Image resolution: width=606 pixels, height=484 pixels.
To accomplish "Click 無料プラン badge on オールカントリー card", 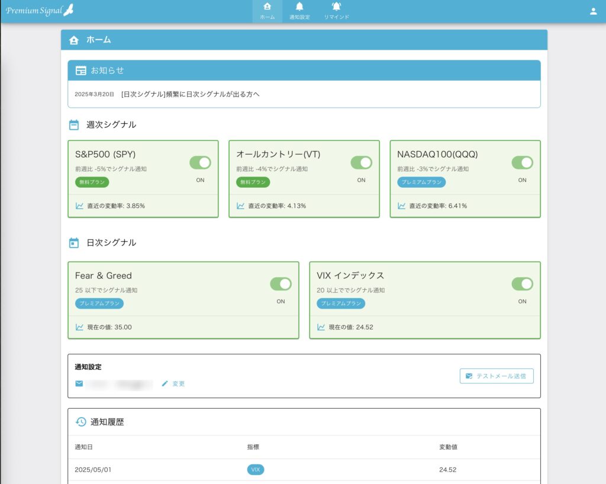I will click(253, 182).
